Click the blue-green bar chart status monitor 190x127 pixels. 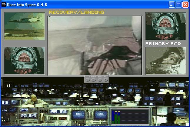click(130, 117)
